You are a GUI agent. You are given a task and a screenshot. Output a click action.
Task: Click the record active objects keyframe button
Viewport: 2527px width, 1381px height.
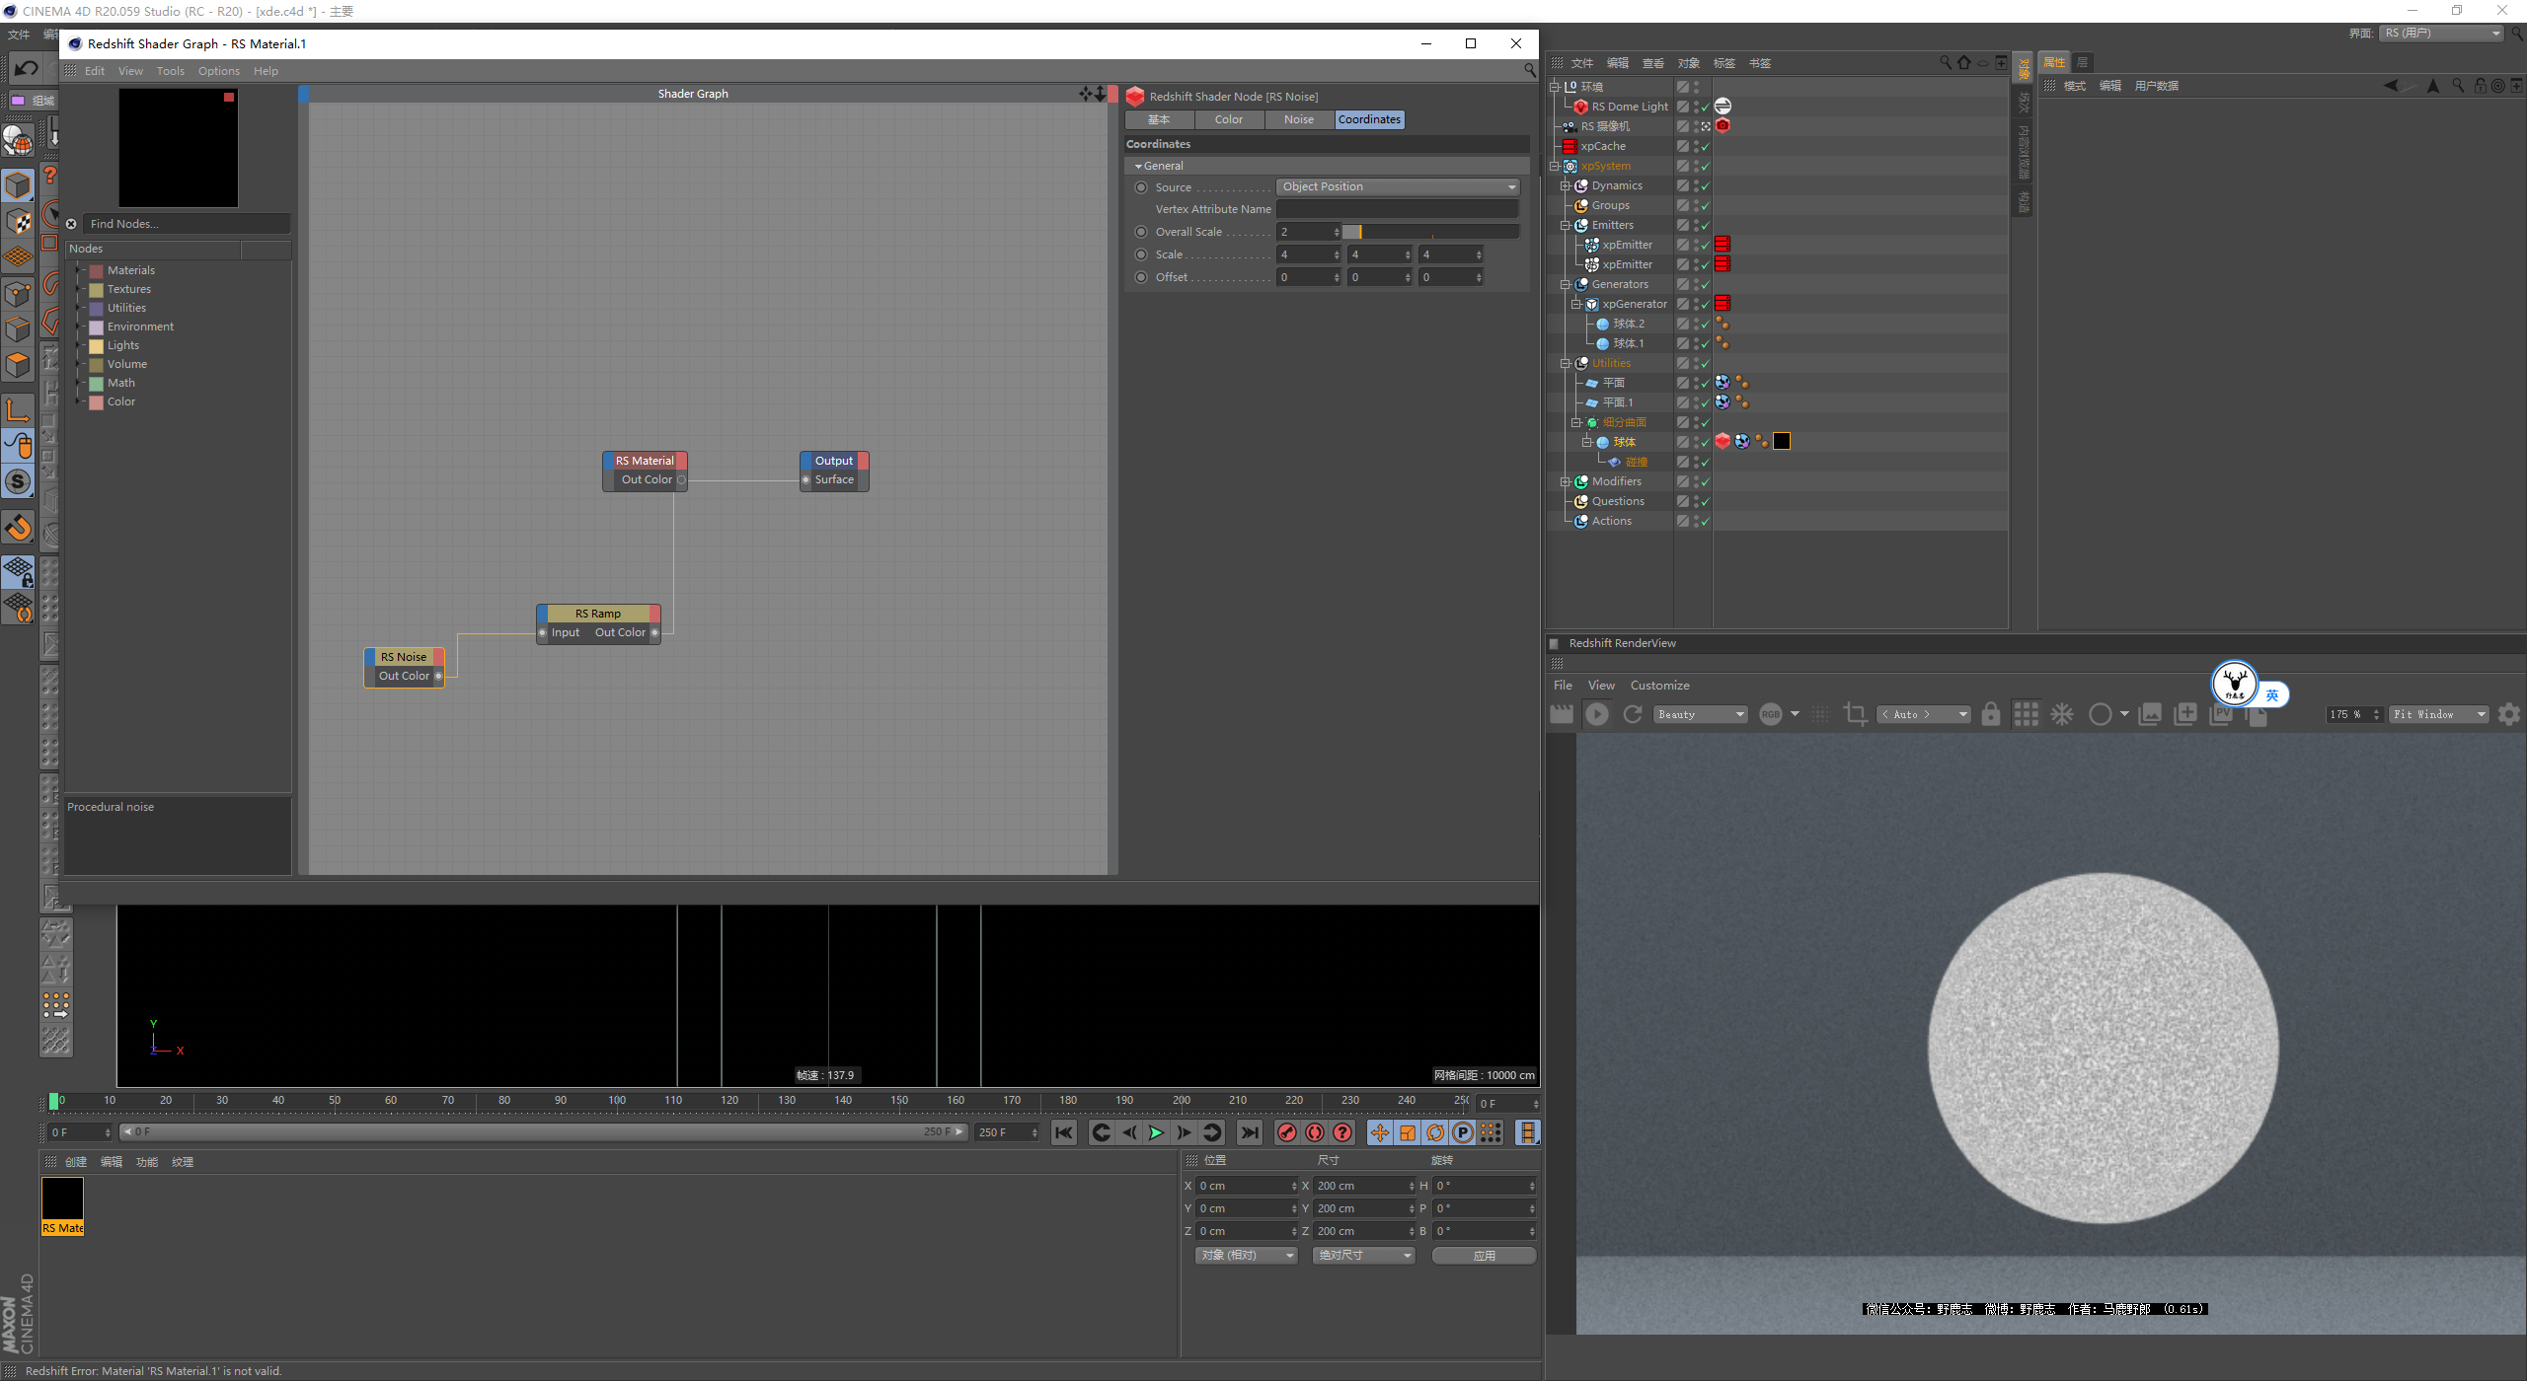1286,1132
